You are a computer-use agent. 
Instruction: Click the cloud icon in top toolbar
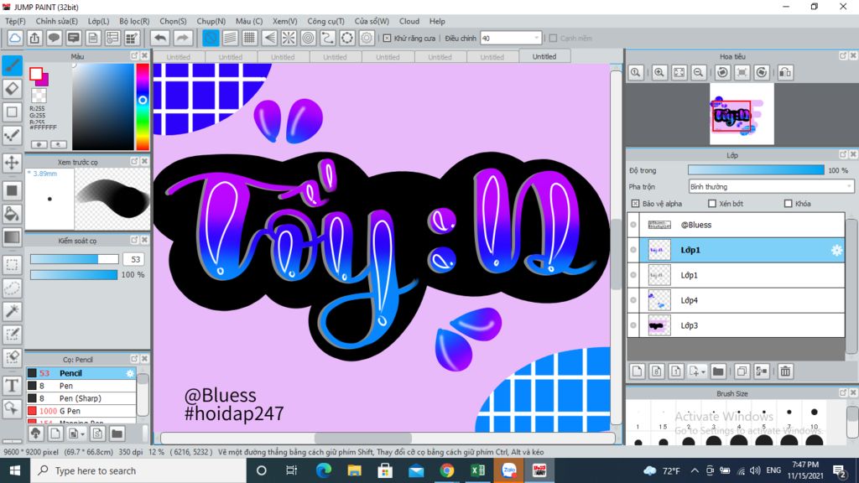click(15, 39)
